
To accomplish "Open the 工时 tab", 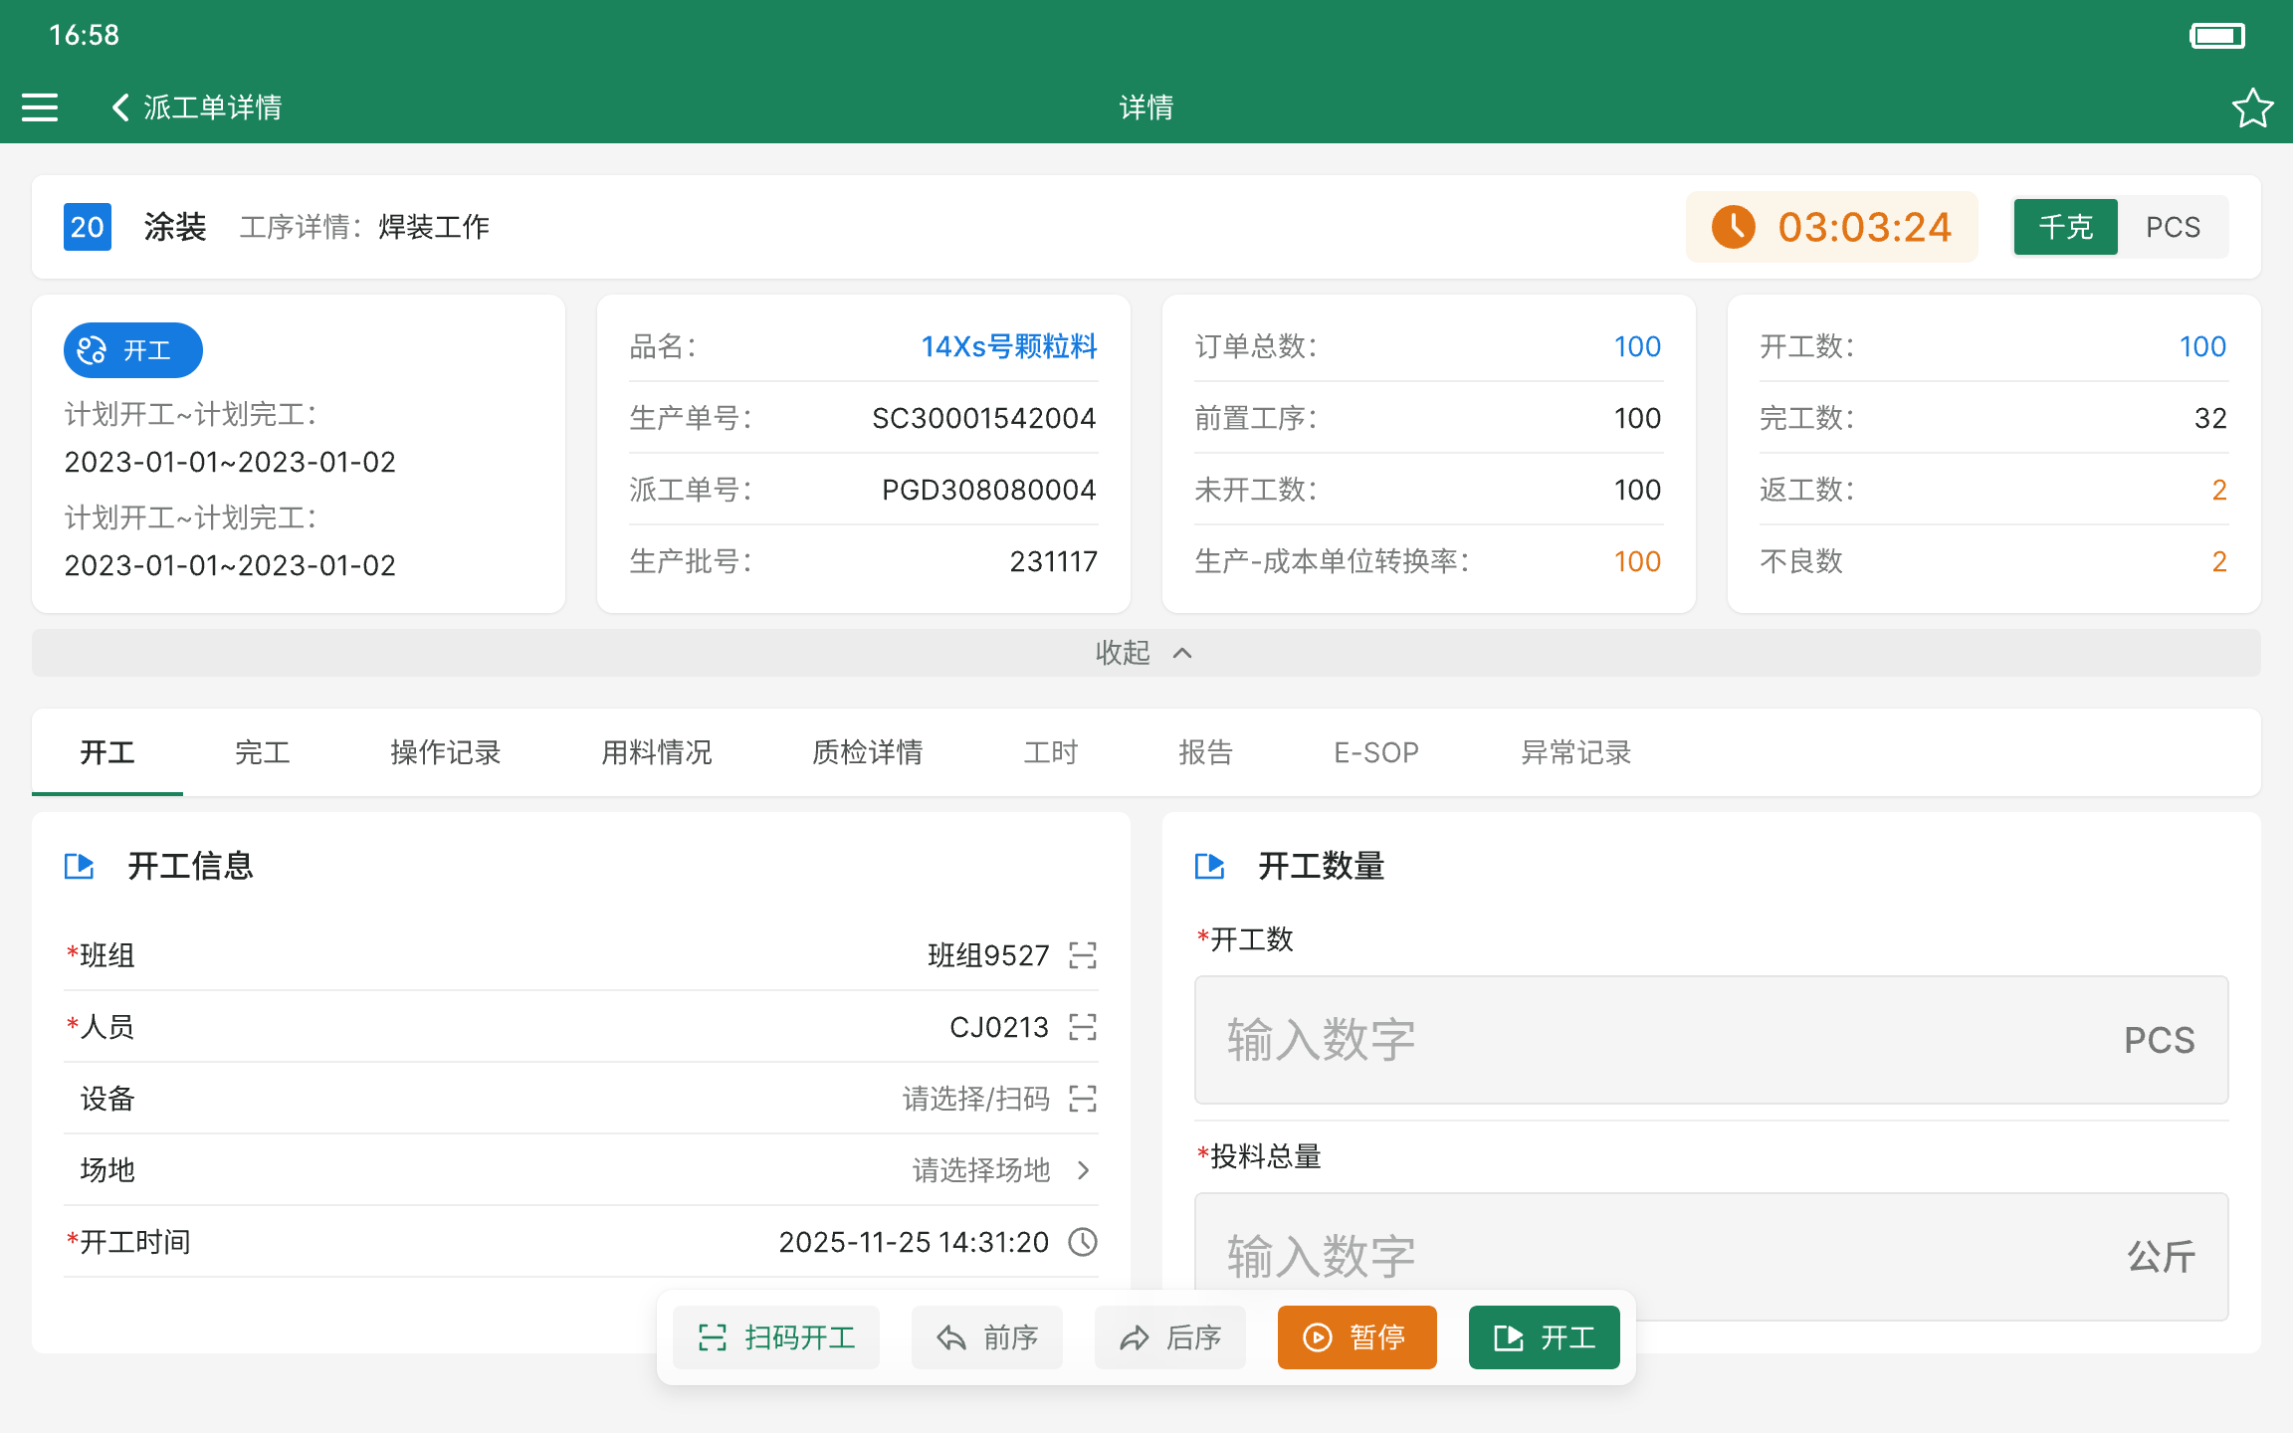I will point(1051,752).
